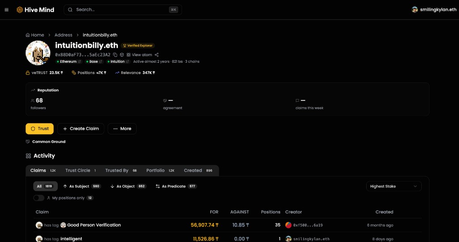Click the Verified Explorer badge
459x242 pixels.
[138, 46]
